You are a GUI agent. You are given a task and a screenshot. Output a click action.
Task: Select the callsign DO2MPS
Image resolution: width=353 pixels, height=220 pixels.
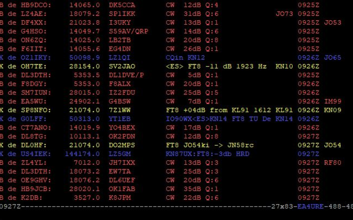click(x=122, y=145)
